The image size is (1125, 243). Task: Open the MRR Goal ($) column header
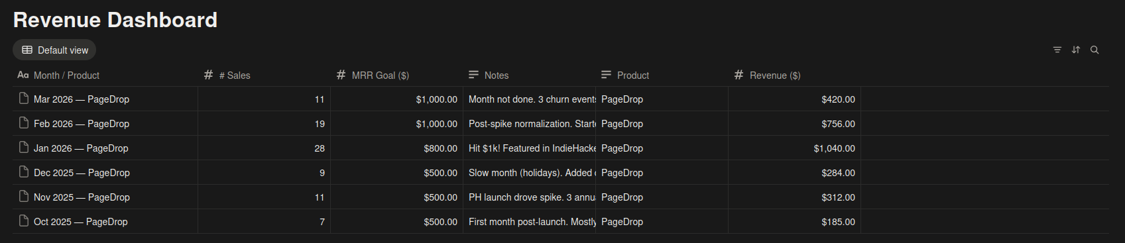pos(396,75)
